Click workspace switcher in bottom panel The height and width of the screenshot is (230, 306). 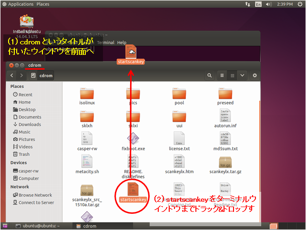pos(274,226)
